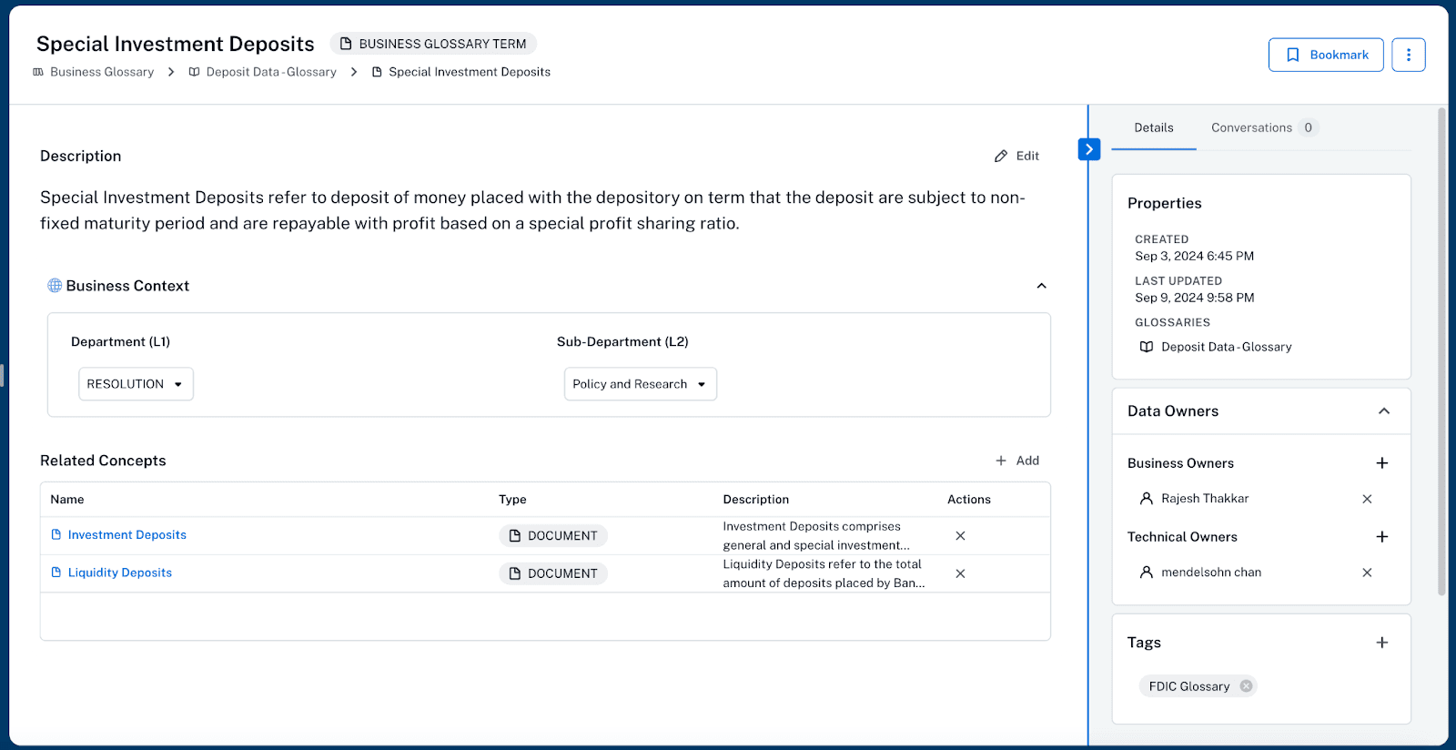Open Deposit Data-Glossary breadcrumb link
The image size is (1456, 750).
[270, 72]
